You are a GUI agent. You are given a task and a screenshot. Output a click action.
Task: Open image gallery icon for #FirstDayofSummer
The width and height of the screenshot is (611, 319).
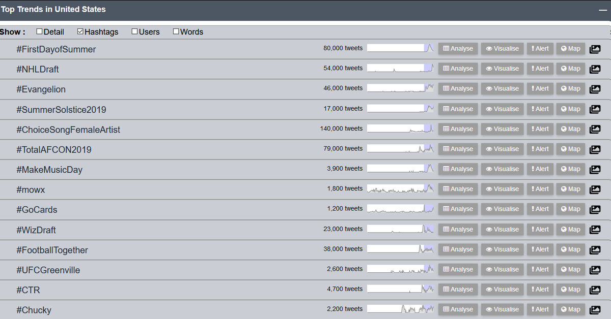click(x=595, y=49)
